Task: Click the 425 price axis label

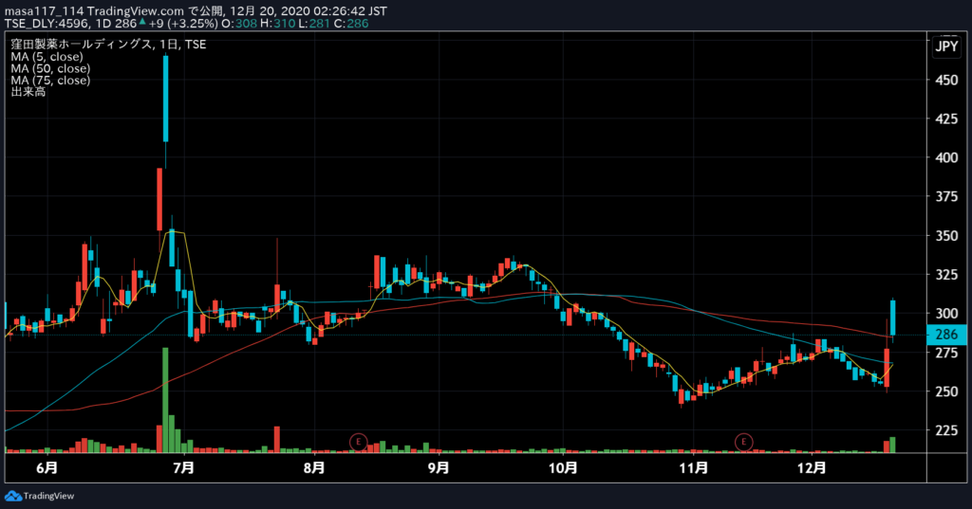Action: (x=946, y=118)
